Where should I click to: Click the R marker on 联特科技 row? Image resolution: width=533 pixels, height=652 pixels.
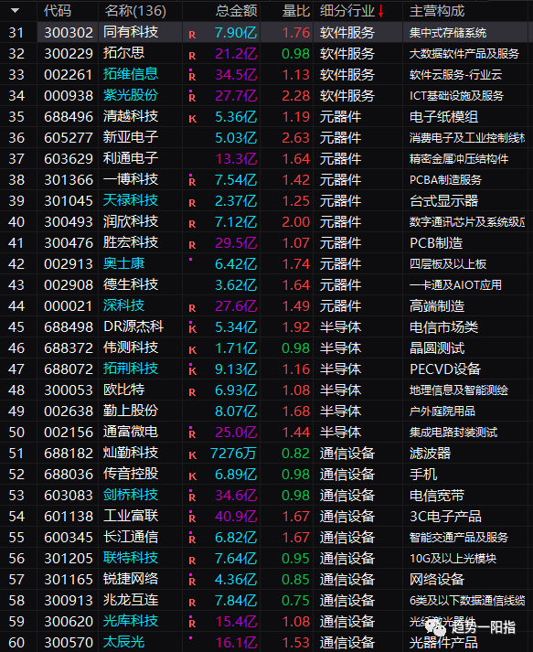(192, 561)
